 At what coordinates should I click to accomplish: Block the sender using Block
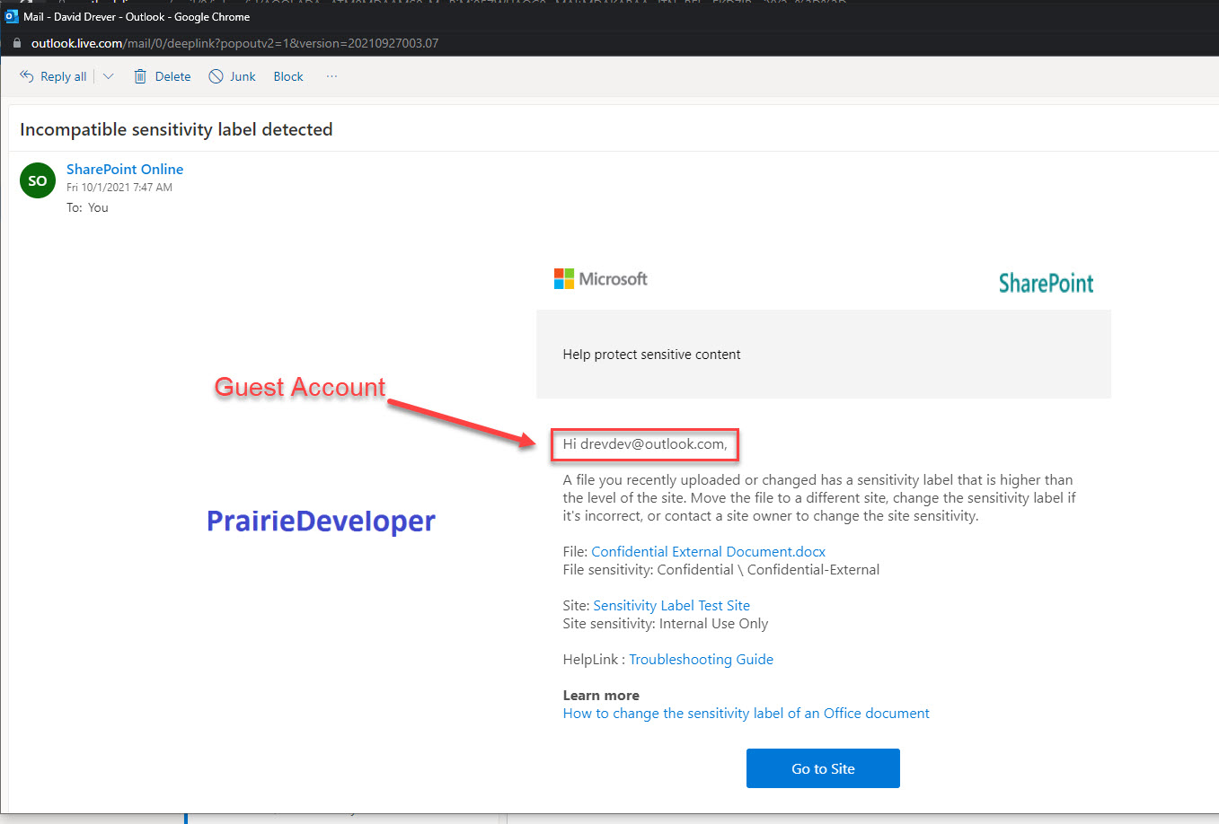click(288, 76)
